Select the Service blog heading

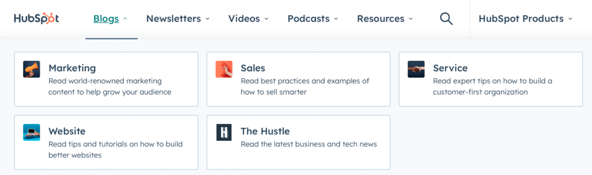450,68
